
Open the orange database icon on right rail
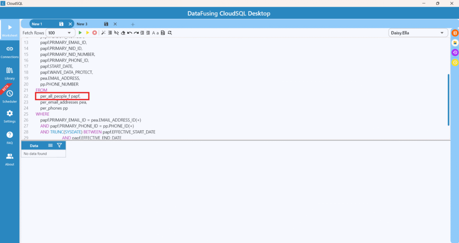pyautogui.click(x=455, y=33)
